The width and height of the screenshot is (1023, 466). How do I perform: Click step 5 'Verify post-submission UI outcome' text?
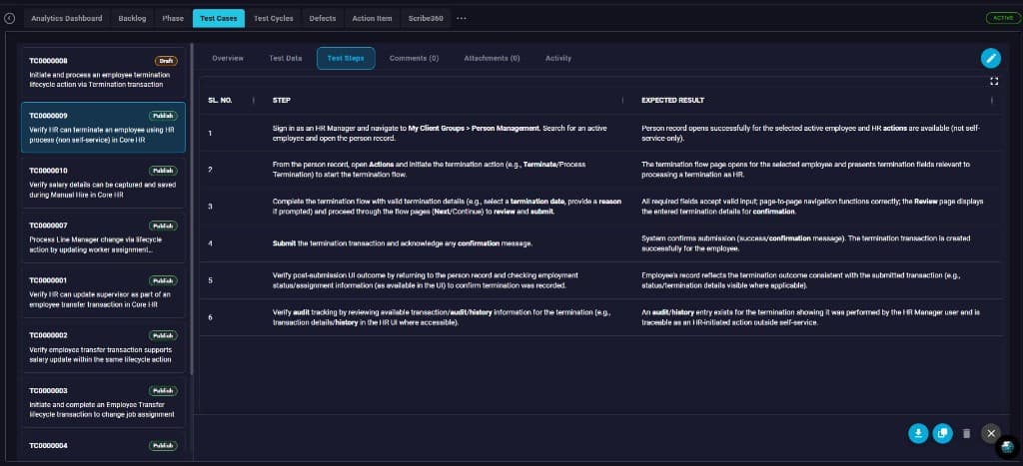425,280
